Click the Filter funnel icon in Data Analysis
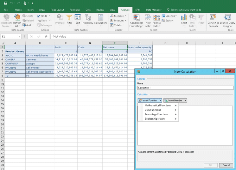 point(69,17)
